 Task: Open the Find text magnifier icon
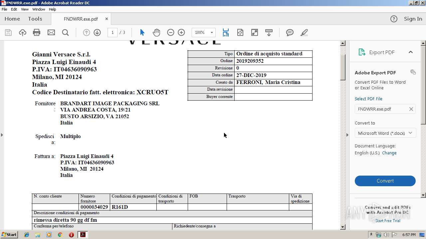click(65, 33)
